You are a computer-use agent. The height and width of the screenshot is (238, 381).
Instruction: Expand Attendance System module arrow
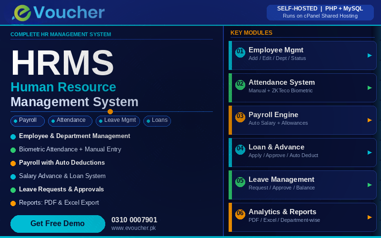[370, 88]
